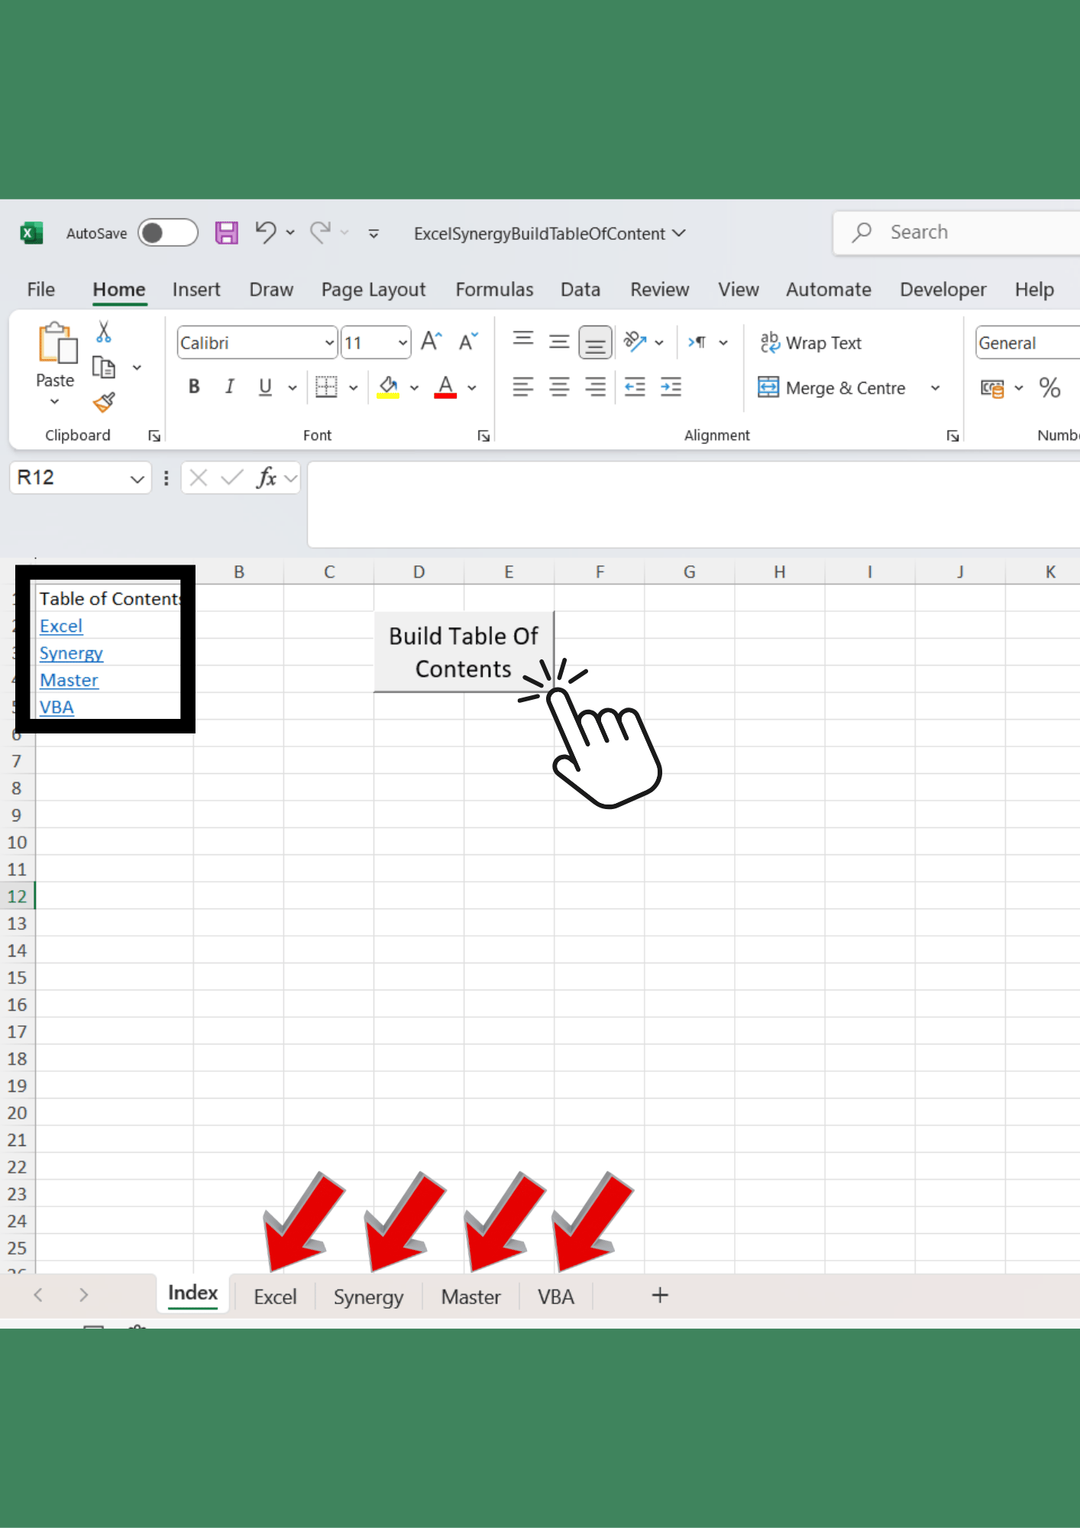The image size is (1080, 1528).
Task: Click the Undo arrow icon
Action: [x=265, y=232]
